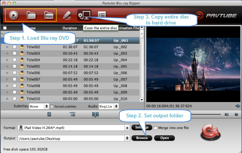Click the title list down scroll arrow
Image resolution: width=242 pixels, height=153 pixels.
click(142, 100)
